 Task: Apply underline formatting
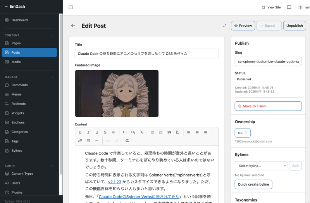click(x=96, y=132)
